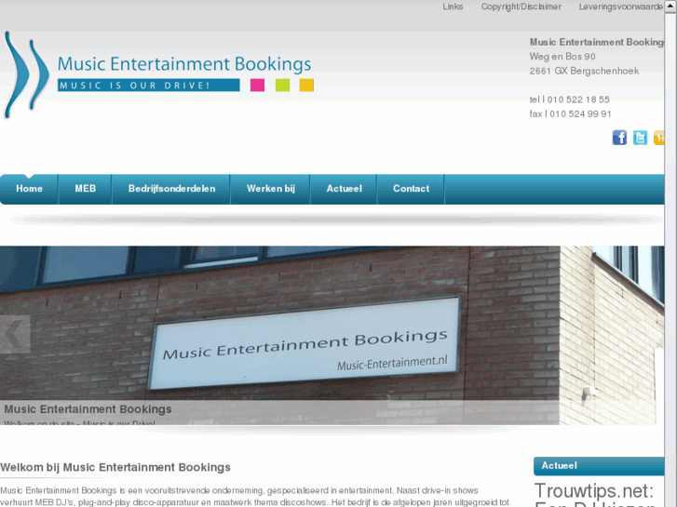Go to Home menu item
The height and width of the screenshot is (507, 677).
[x=30, y=189]
